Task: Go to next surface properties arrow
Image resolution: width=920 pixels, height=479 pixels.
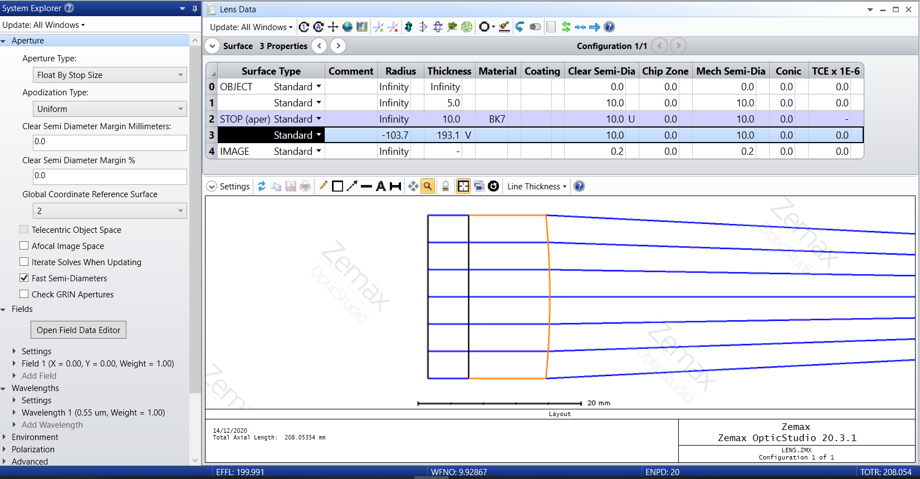Action: (x=338, y=46)
